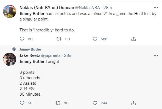This screenshot has width=162, height=109.
Task: Open the Nekias (Nuh-KY-us) Duncan name link
Action: (47, 8)
